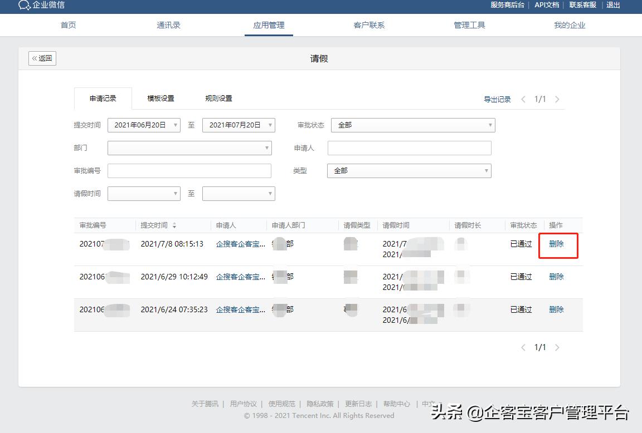Open the 管理工具 menu item

469,25
